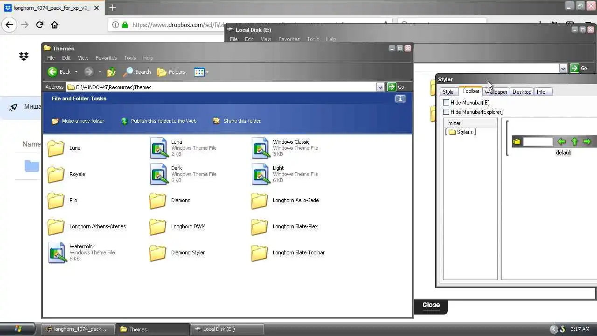Click Make a new folder
Viewport: 597px width, 336px height.
[x=78, y=121]
